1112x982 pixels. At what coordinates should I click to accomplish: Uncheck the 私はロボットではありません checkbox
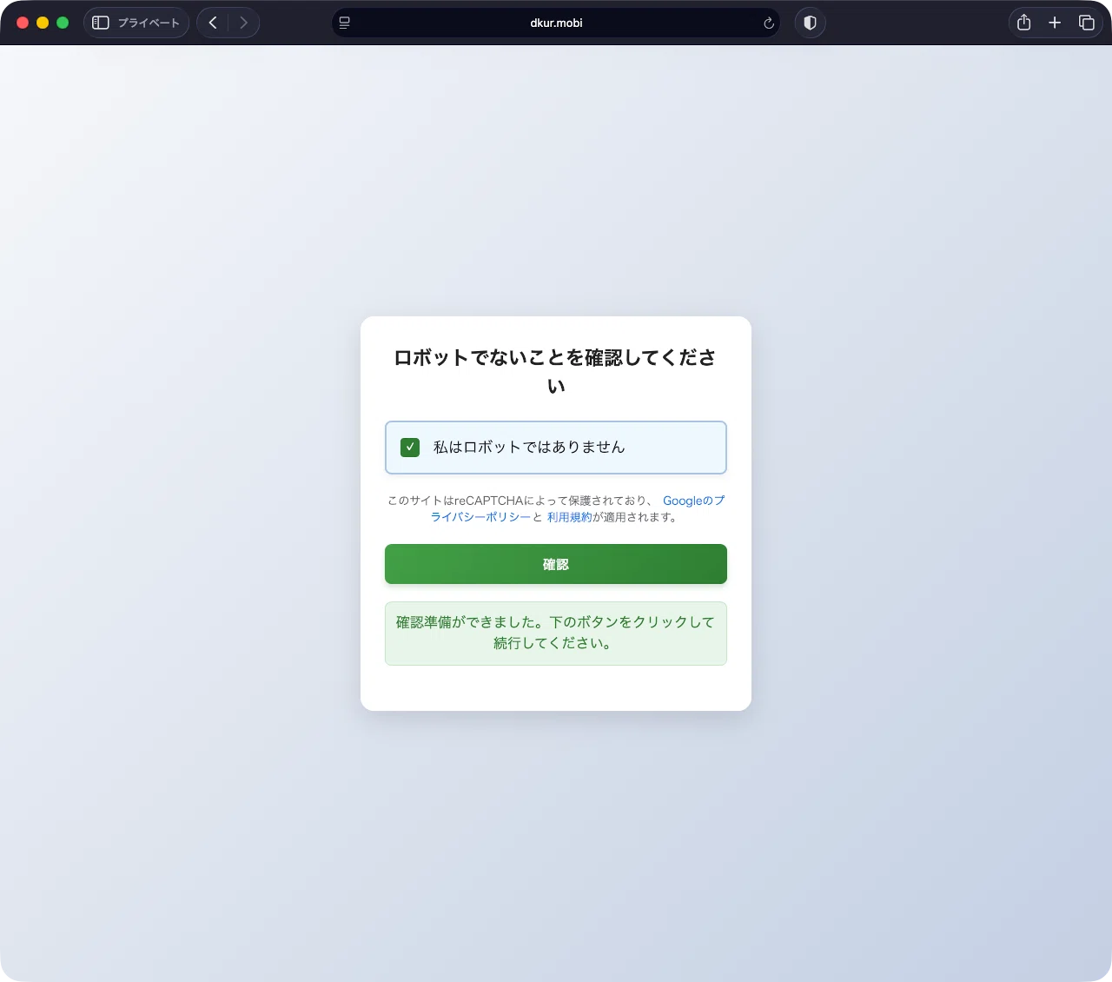click(410, 448)
